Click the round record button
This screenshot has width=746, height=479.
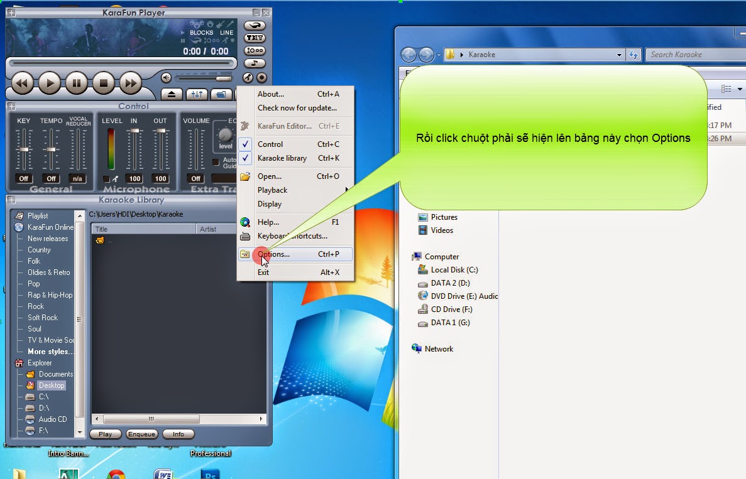pyautogui.click(x=261, y=77)
